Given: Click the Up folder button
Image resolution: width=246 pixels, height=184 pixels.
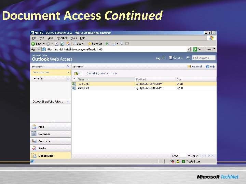Looking at the screenshot, I should (78, 73).
